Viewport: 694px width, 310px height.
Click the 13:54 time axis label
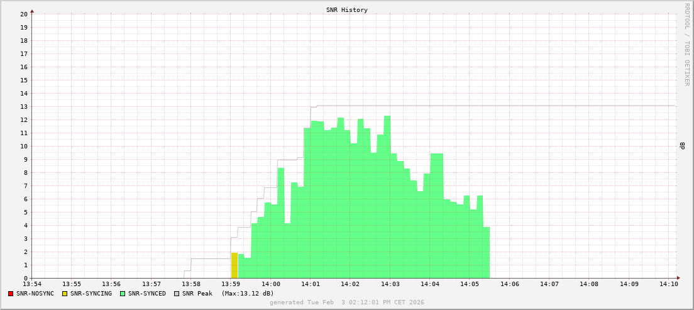tap(32, 284)
